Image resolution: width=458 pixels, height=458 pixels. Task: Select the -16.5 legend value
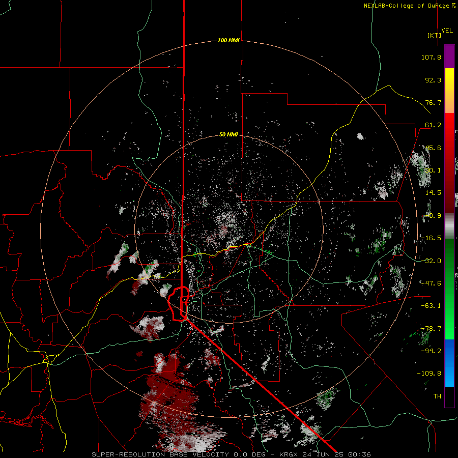point(431,238)
